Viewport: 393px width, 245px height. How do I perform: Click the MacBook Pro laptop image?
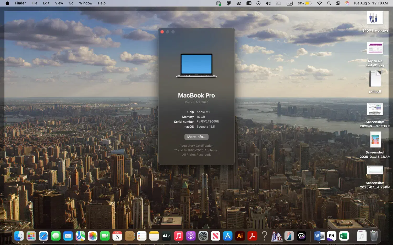[x=196, y=66]
